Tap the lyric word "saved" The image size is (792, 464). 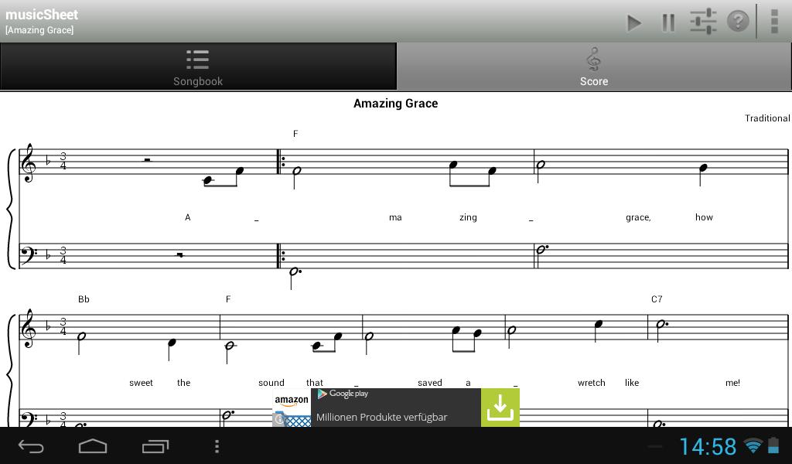tap(430, 383)
